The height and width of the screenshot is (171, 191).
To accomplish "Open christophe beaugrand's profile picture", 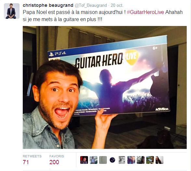I will (x=12, y=11).
